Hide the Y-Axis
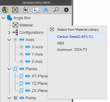110x102 pixels. (28, 54)
